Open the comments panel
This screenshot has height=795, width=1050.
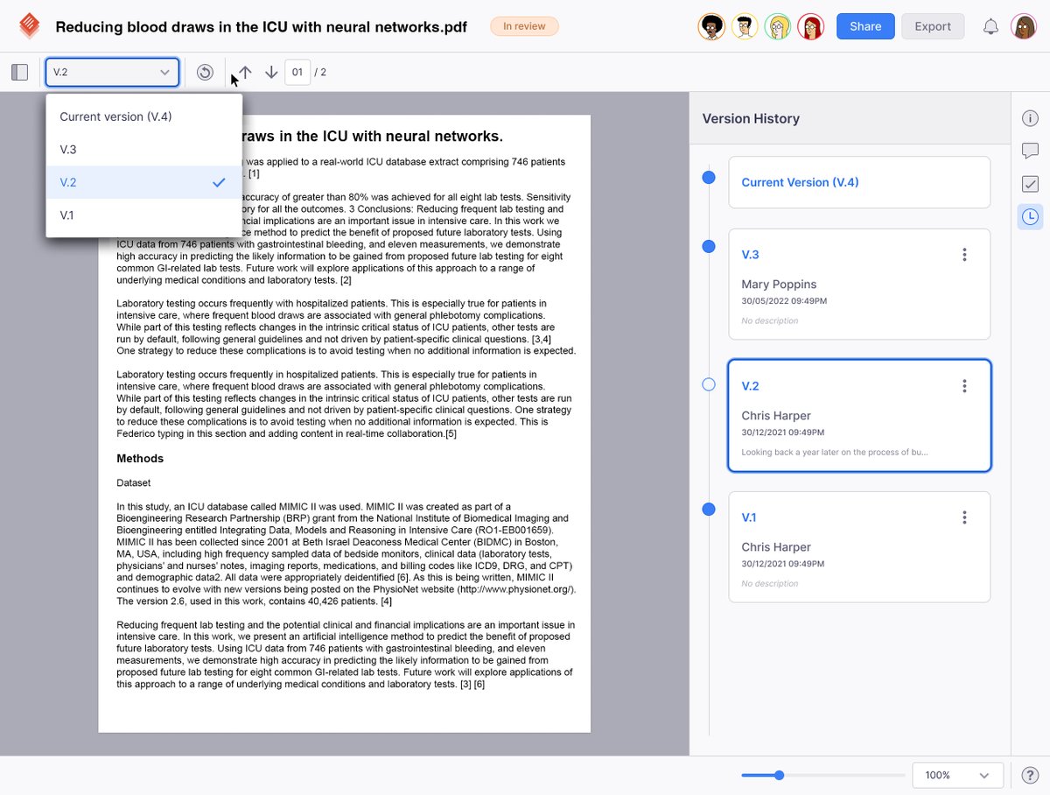coord(1030,151)
